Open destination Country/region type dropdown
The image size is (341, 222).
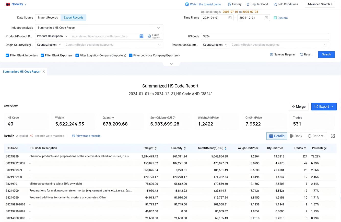pyautogui.click(x=215, y=45)
